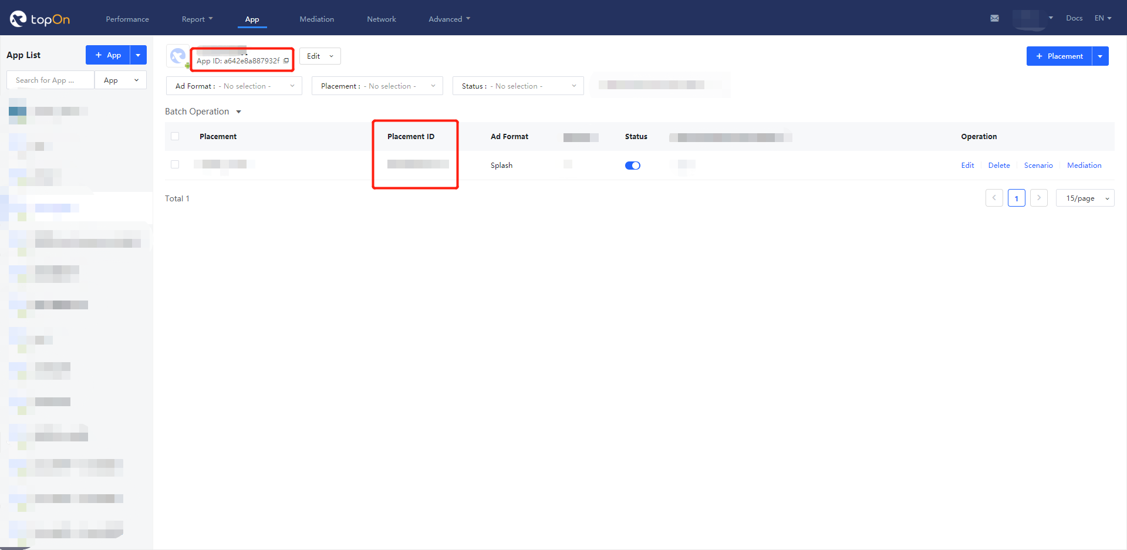Click the App button to add an app
1127x550 pixels.
[x=108, y=55]
